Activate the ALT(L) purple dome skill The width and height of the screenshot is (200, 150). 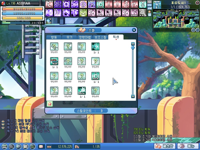point(92,4)
